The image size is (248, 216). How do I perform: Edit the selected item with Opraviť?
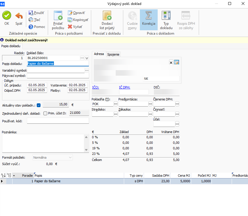click(x=76, y=13)
